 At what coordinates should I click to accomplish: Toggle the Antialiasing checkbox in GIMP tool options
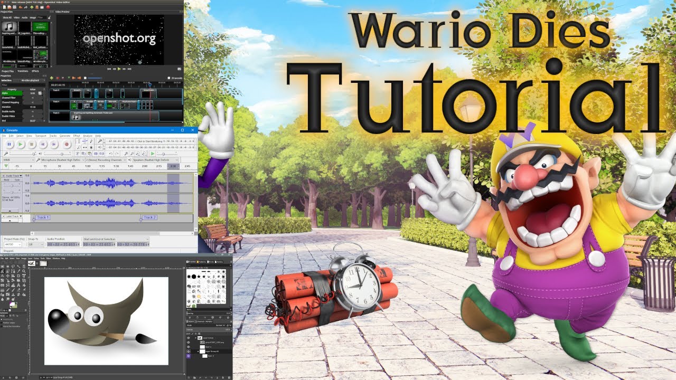click(2, 319)
